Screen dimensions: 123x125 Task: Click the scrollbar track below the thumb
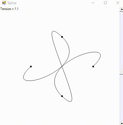coord(121,98)
